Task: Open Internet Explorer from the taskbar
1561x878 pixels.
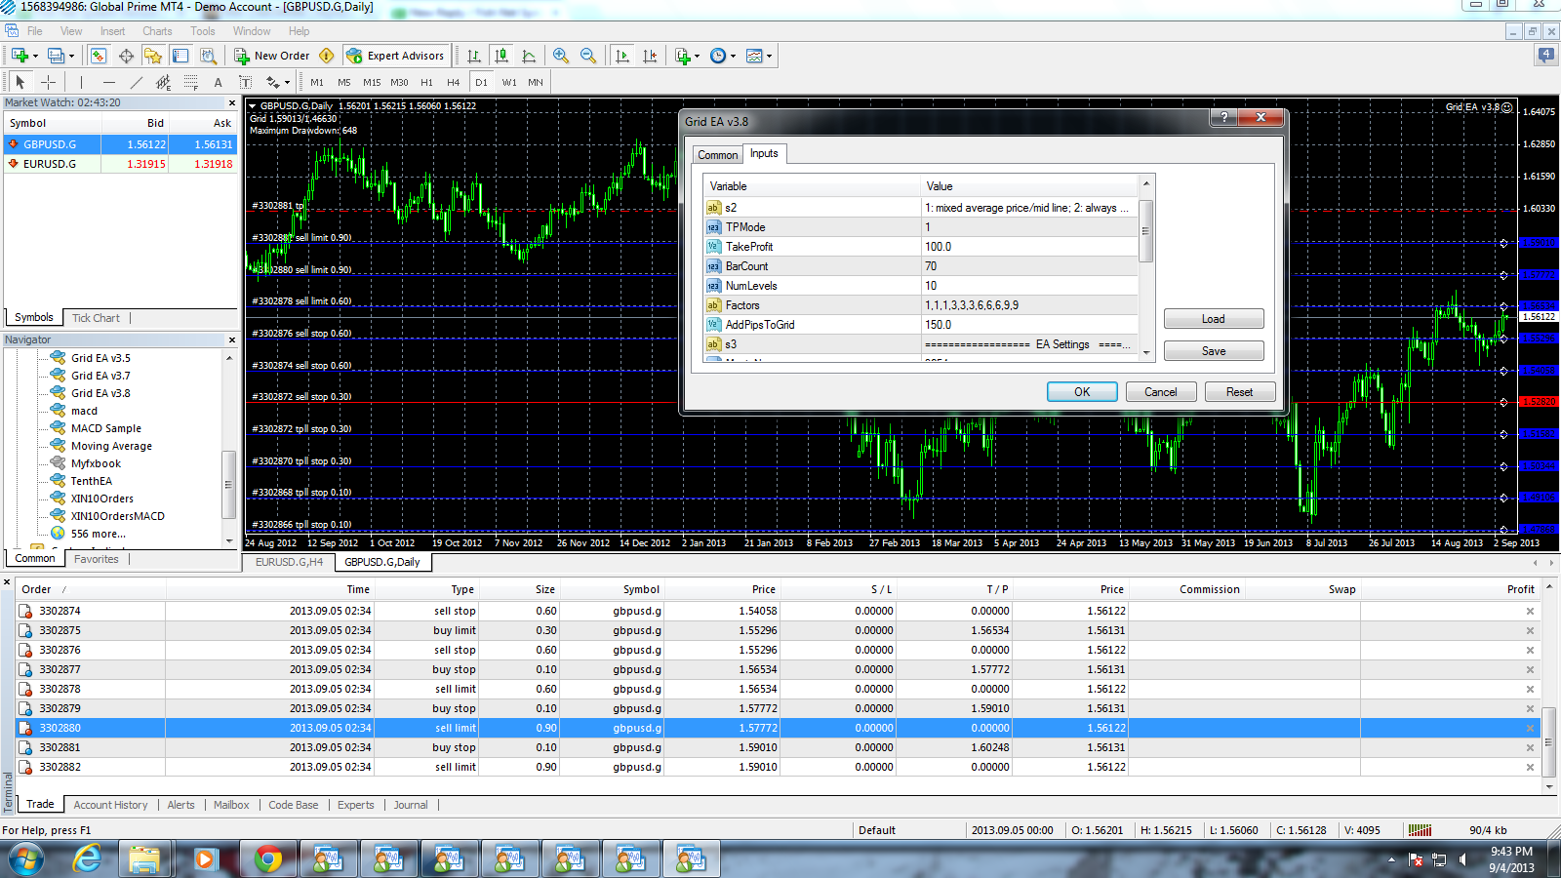Action: [87, 858]
